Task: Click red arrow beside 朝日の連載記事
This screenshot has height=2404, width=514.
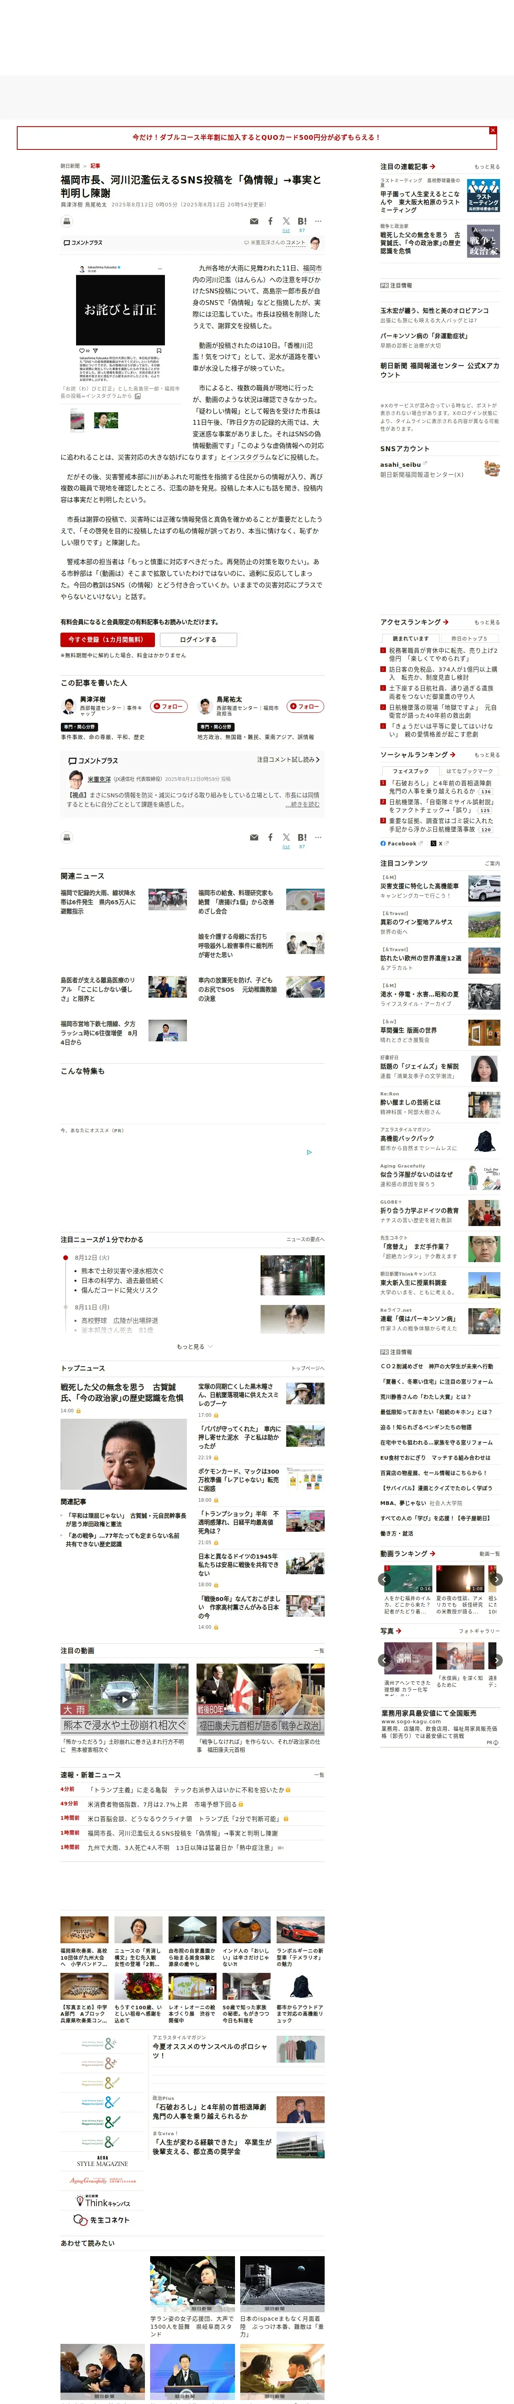Action: (432, 167)
